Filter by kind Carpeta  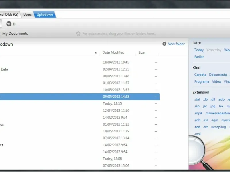200,75
